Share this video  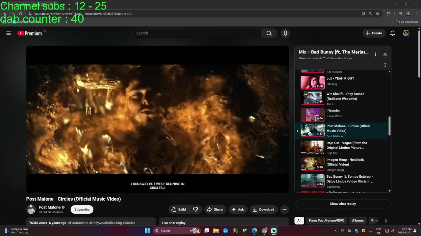pos(215,209)
